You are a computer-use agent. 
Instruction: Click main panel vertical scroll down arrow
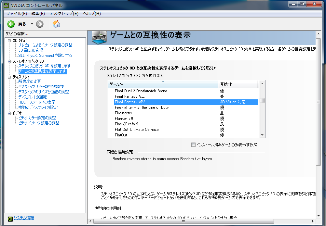pos(319,216)
